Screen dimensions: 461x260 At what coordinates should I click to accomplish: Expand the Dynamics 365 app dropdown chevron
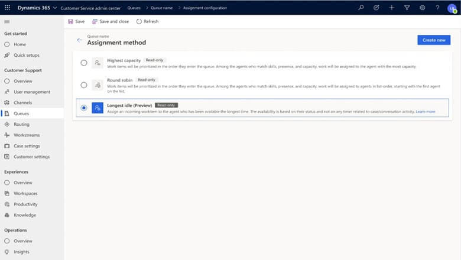click(x=55, y=8)
